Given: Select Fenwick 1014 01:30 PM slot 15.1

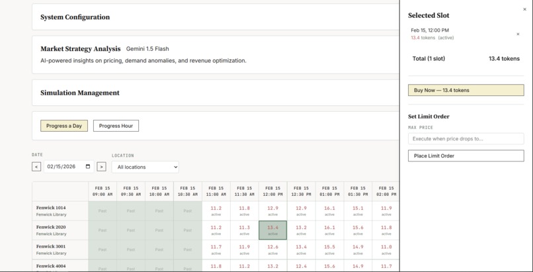Looking at the screenshot, I should (x=358, y=211).
